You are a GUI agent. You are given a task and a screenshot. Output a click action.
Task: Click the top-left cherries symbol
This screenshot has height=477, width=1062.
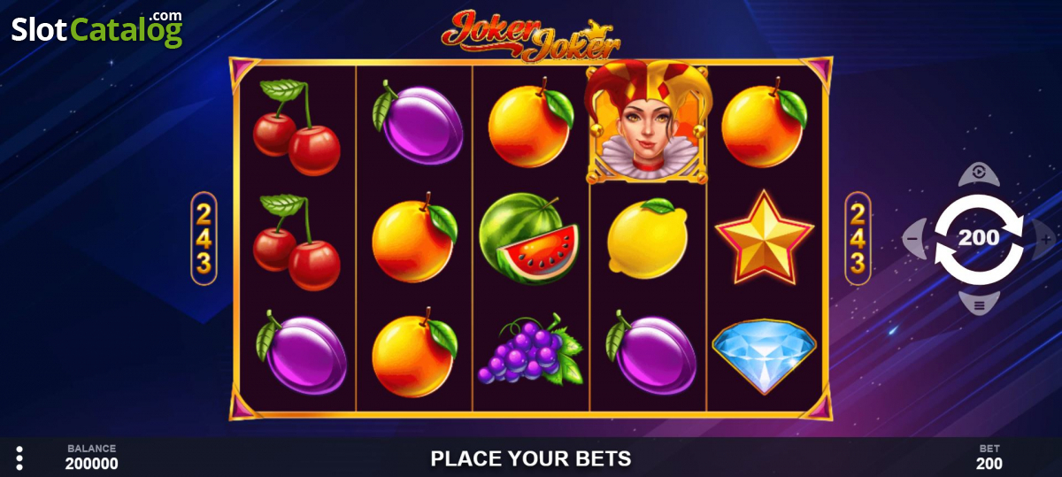click(x=296, y=127)
